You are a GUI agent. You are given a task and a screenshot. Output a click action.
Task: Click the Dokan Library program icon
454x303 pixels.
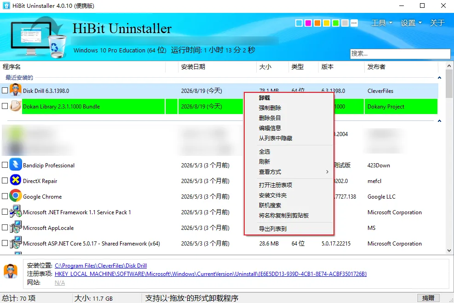pyautogui.click(x=15, y=106)
